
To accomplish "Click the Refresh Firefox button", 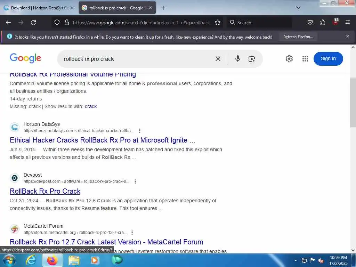I will pyautogui.click(x=298, y=37).
